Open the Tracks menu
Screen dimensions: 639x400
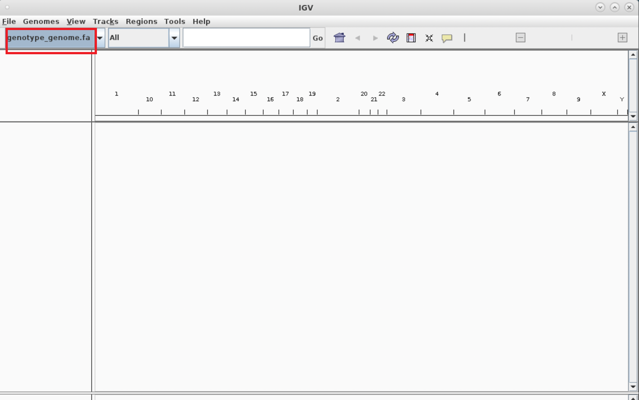pyautogui.click(x=106, y=21)
